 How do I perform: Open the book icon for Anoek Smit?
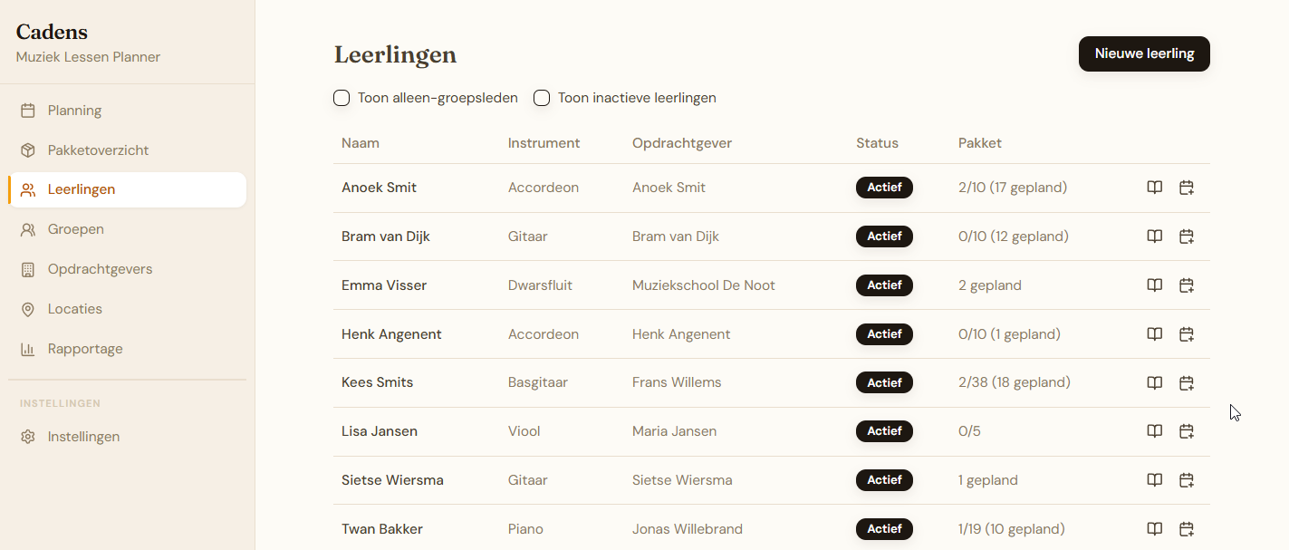click(x=1154, y=188)
